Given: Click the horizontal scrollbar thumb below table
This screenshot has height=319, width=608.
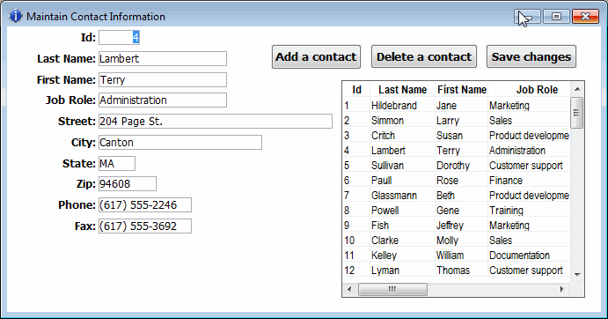Looking at the screenshot, I should click(392, 289).
